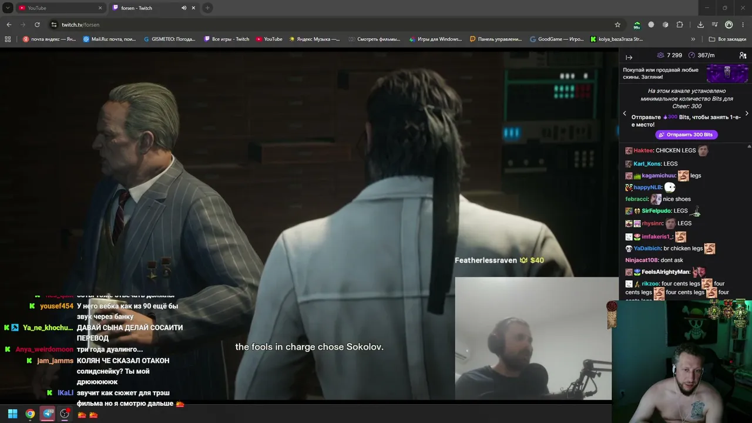The height and width of the screenshot is (423, 752).
Task: Open the Windows Start menu
Action: click(x=12, y=414)
